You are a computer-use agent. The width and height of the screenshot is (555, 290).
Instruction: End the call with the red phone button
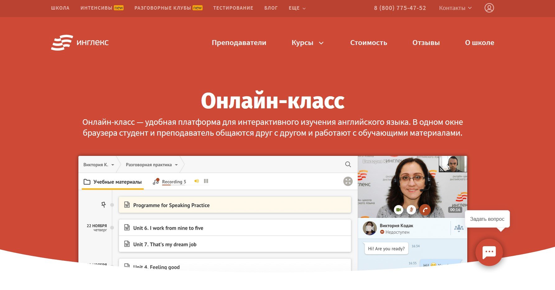425,210
